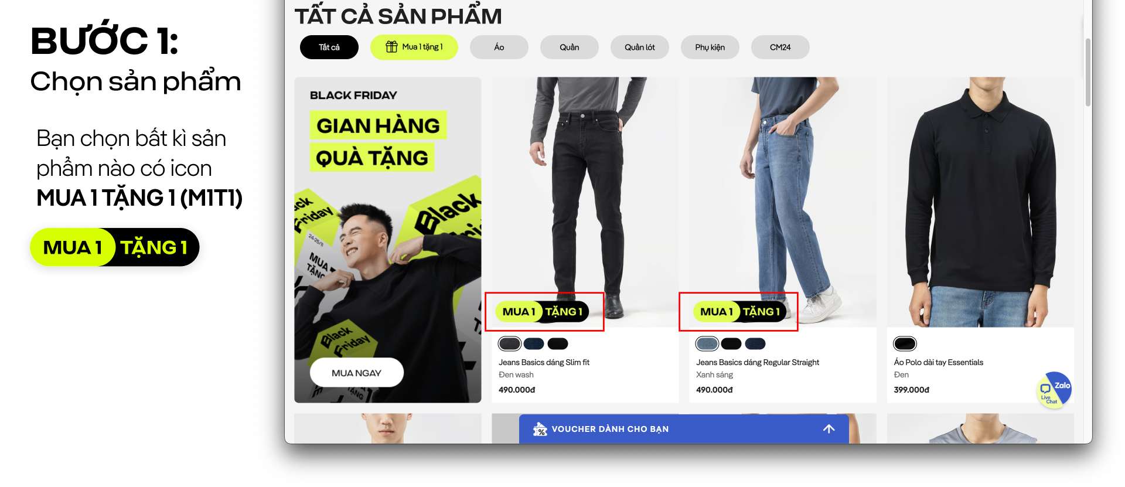Pick the light blue swatch for Regular Straight jeans
The height and width of the screenshot is (487, 1125).
707,343
